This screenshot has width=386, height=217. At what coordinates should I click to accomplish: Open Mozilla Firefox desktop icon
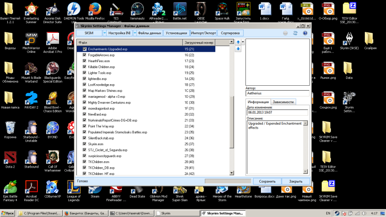pyautogui.click(x=95, y=11)
